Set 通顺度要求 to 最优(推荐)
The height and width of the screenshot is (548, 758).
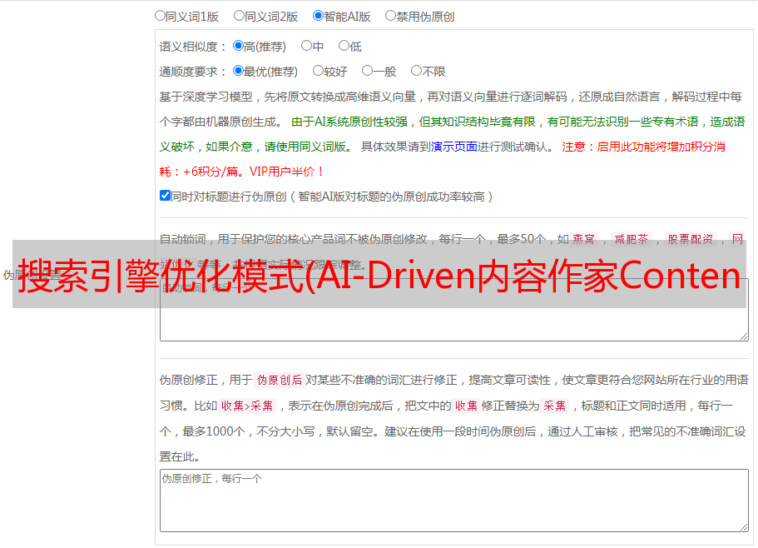(x=238, y=71)
